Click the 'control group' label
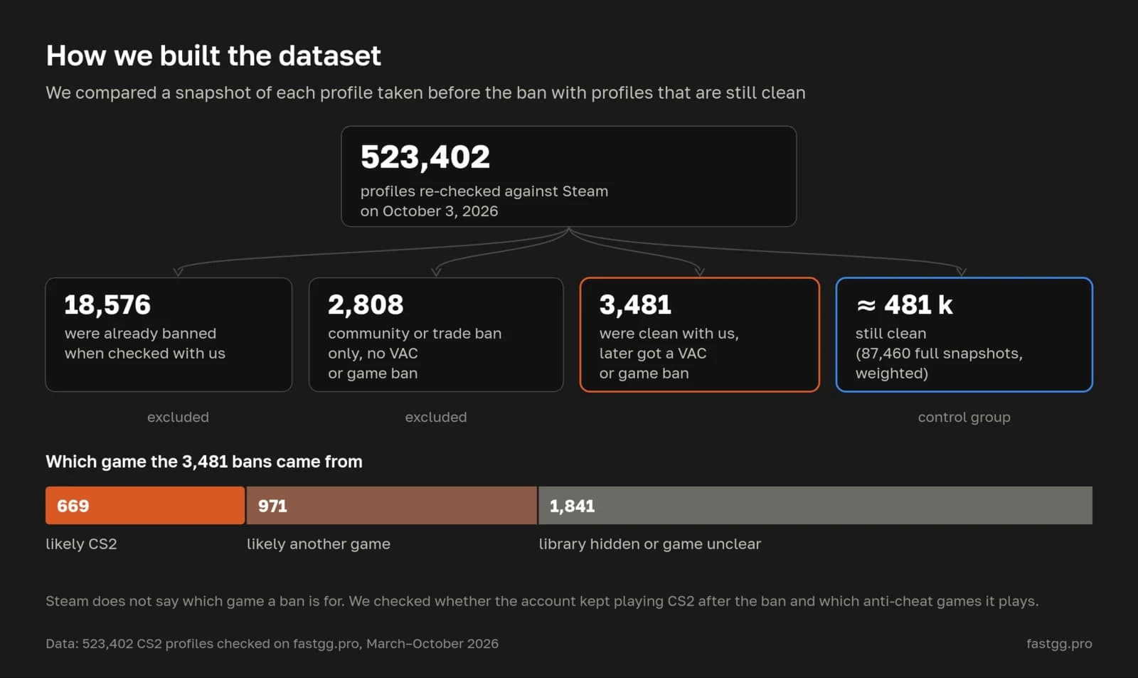This screenshot has width=1138, height=678. 964,418
